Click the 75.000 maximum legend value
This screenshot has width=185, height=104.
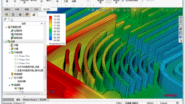coord(57,16)
